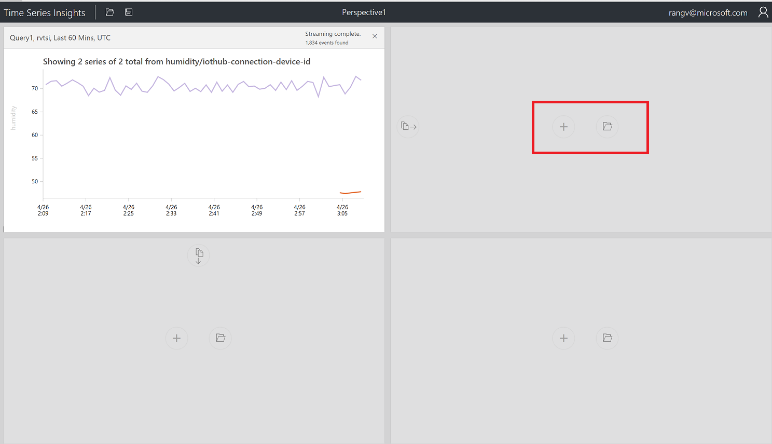Screen dimensions: 772x444
Task: Open a saved query in the bottom-right panel
Action: coord(608,338)
